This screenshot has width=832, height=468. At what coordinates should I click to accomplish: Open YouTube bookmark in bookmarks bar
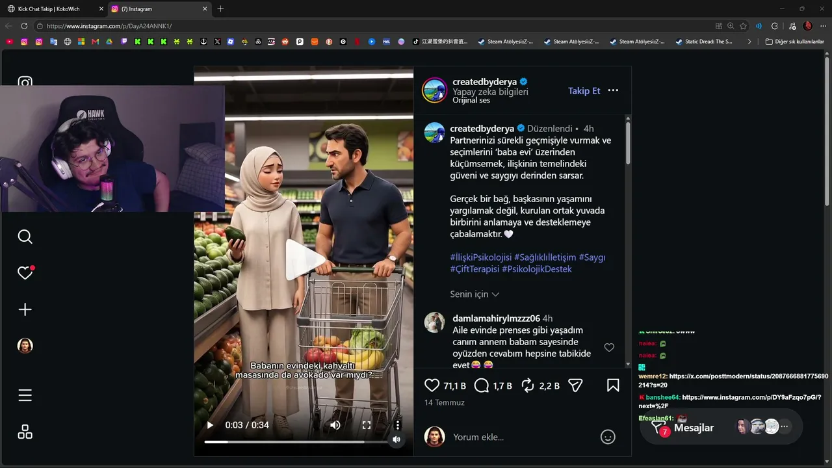point(9,42)
